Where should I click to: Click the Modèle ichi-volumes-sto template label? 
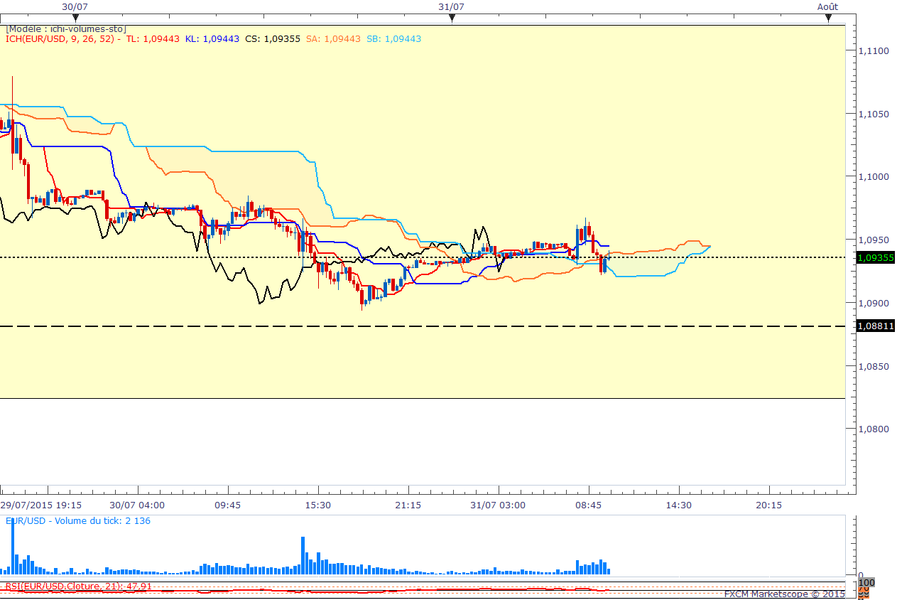[x=66, y=29]
